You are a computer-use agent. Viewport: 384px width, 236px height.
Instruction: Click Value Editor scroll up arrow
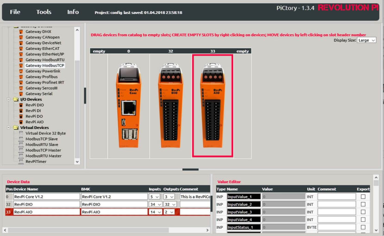click(376, 178)
